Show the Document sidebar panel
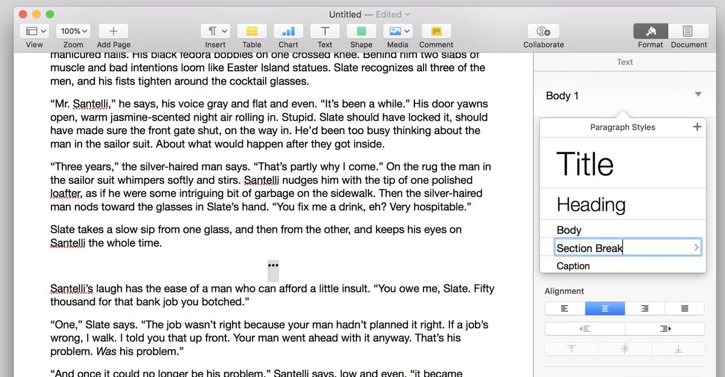 pyautogui.click(x=688, y=31)
